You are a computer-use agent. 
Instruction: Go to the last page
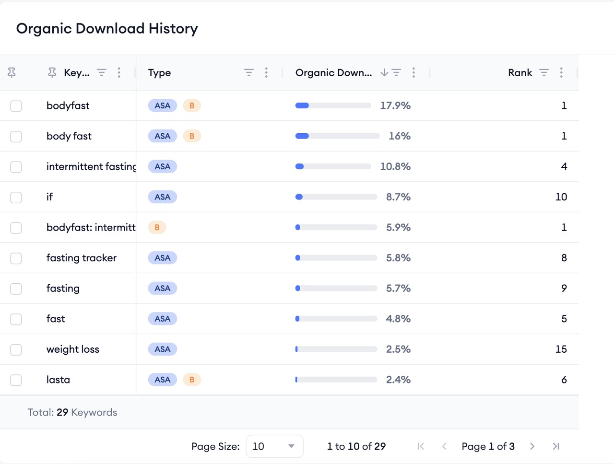tap(555, 446)
